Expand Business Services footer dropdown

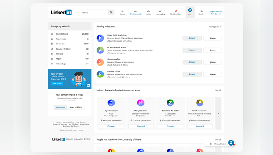71,126
